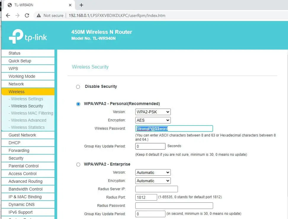
Task: Open the IP & MAC Binding menu
Action: point(28,197)
